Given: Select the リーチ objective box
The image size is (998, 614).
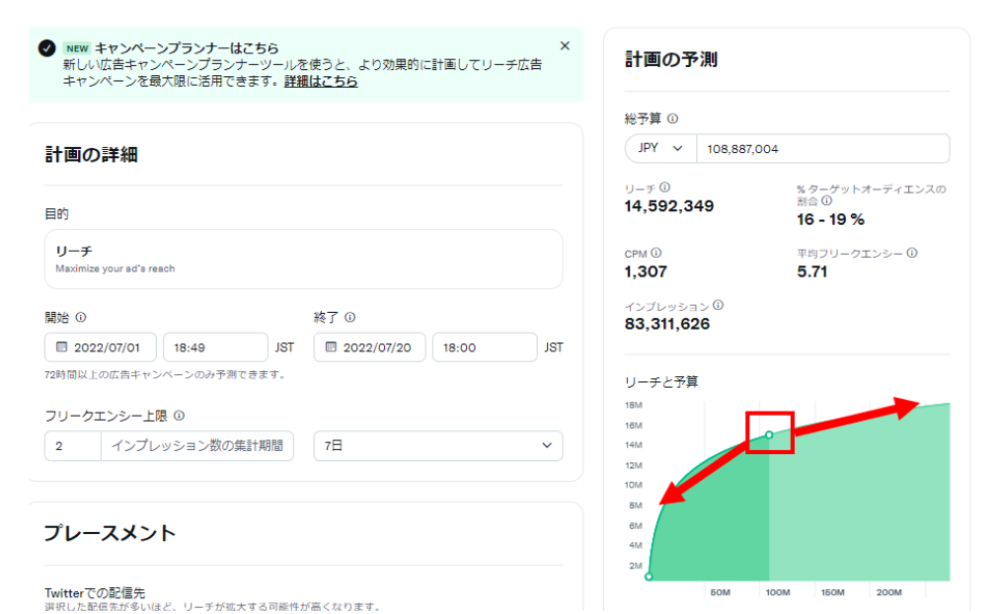Looking at the screenshot, I should coord(303,260).
